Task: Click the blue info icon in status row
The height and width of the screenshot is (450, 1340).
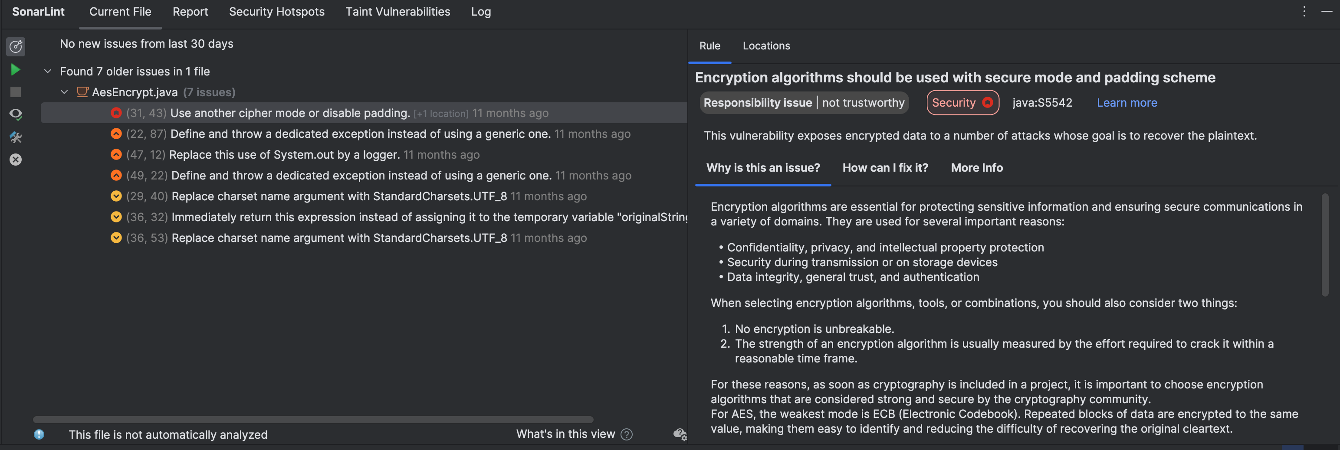Action: (39, 434)
